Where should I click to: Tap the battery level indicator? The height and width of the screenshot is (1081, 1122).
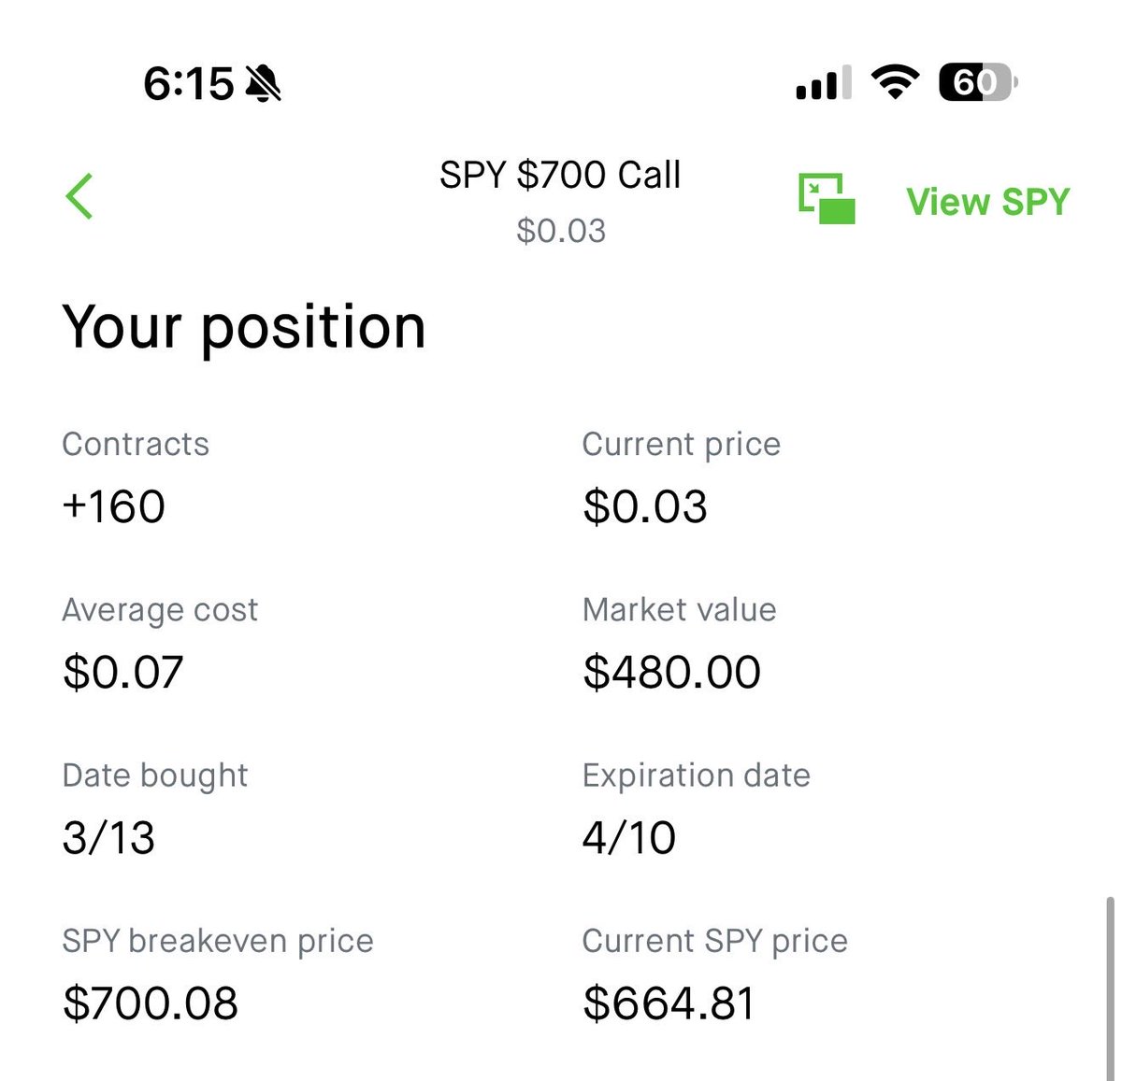point(977,83)
